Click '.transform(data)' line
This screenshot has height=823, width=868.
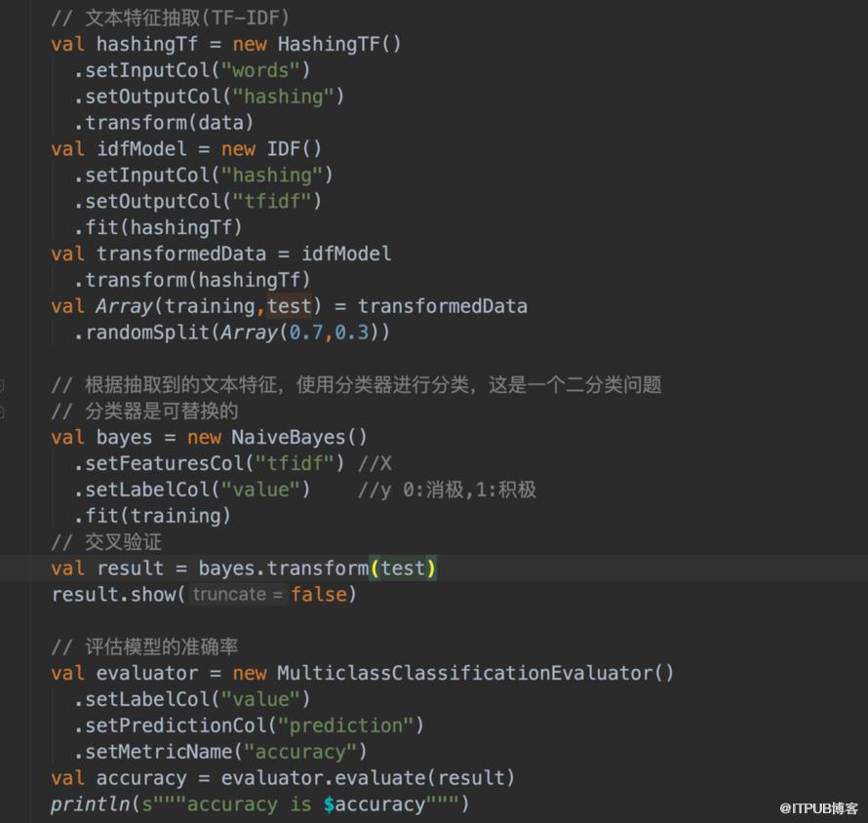164,123
